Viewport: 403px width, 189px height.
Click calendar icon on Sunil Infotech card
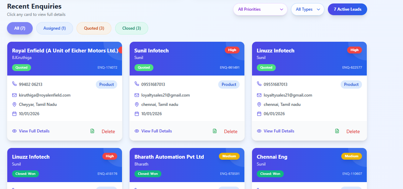tap(137, 113)
